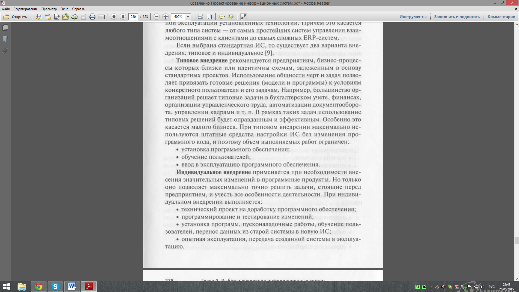
Task: Show page thumbnails in side panel
Action: [x=5, y=28]
